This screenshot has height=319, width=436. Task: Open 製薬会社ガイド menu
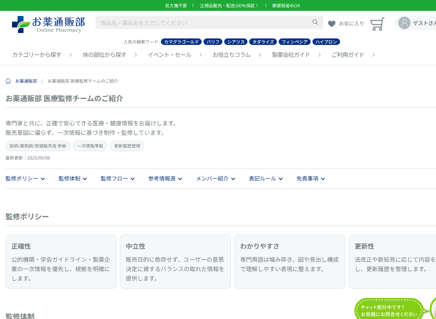(x=291, y=55)
